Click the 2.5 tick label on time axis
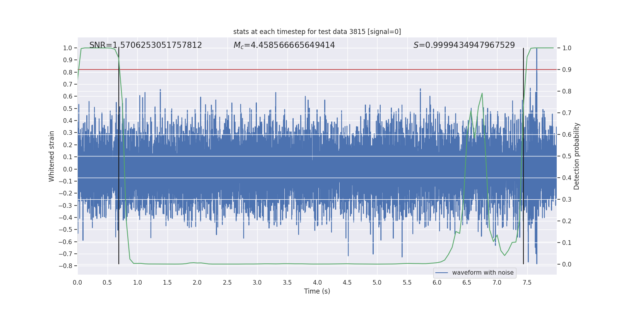619x309 pixels. click(227, 282)
